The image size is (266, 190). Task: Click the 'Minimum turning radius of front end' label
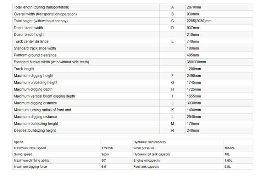(42, 110)
